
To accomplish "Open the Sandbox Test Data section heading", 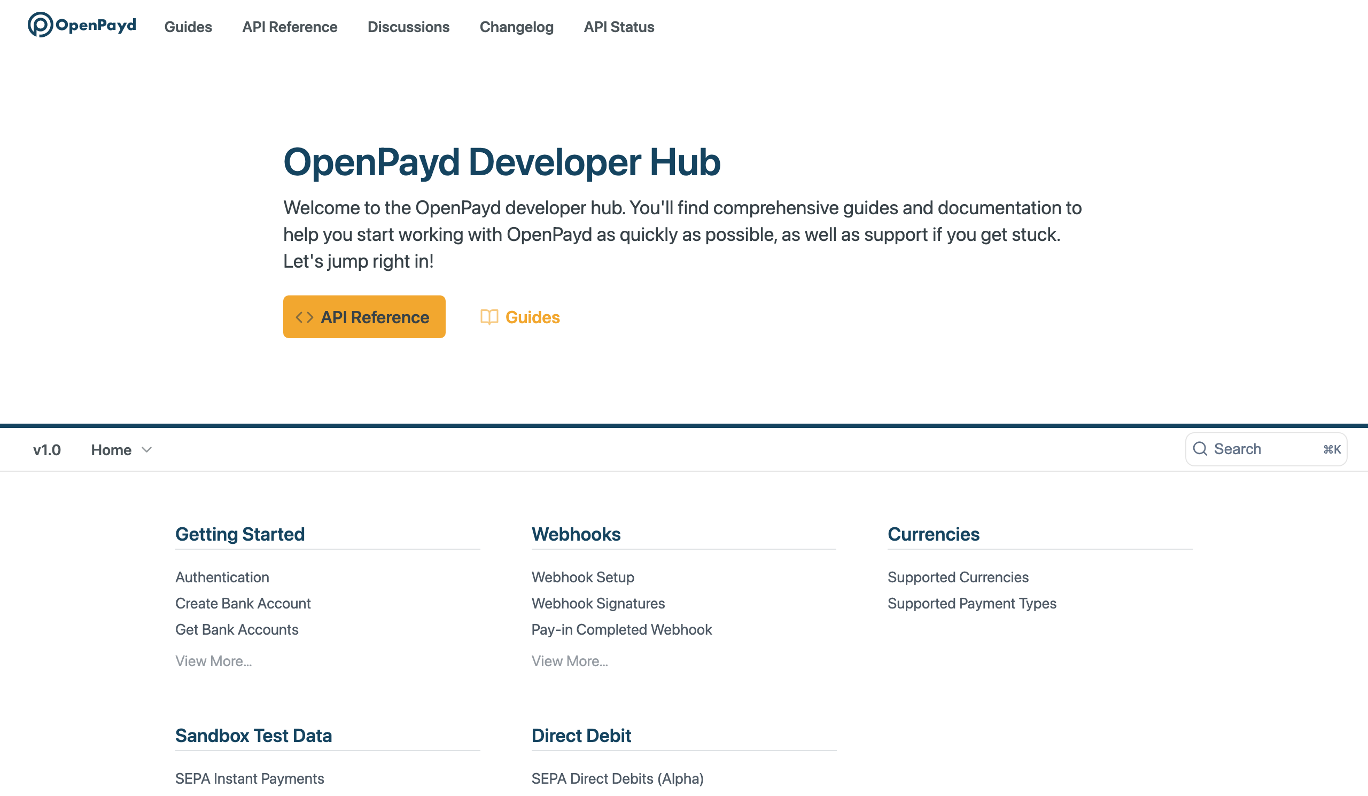I will [253, 736].
